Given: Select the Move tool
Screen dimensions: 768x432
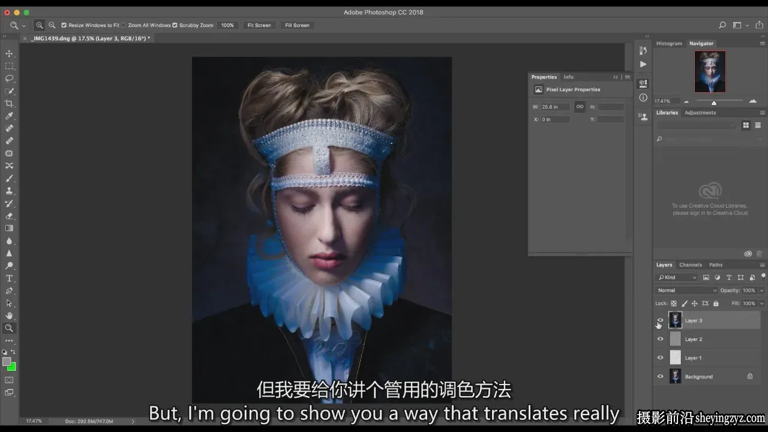Looking at the screenshot, I should pos(9,53).
